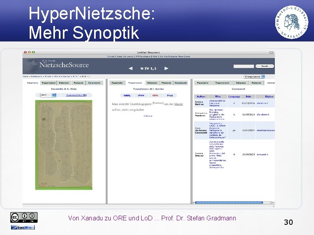
Task: Click the abertino-1 siglum link
Action: (262, 103)
